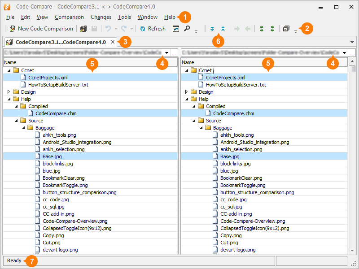359x269 pixels.
Task: Click the New Code Comparison button
Action: 41,29
